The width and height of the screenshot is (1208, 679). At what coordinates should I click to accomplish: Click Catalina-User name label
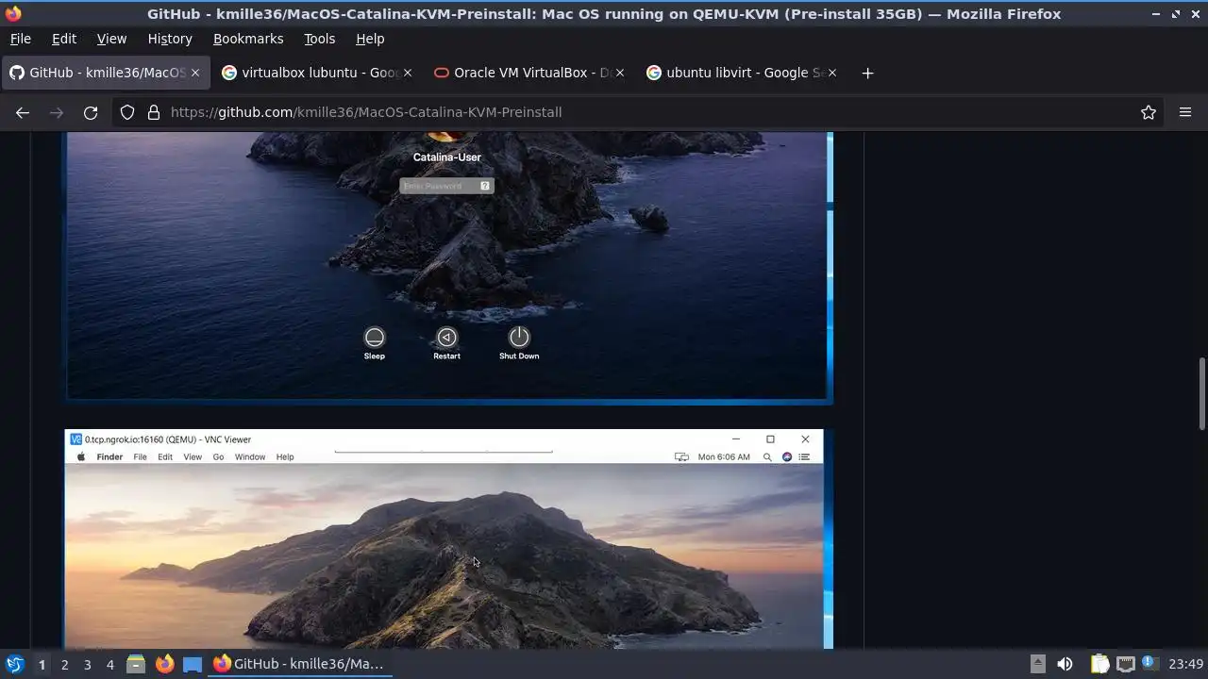[x=447, y=157]
